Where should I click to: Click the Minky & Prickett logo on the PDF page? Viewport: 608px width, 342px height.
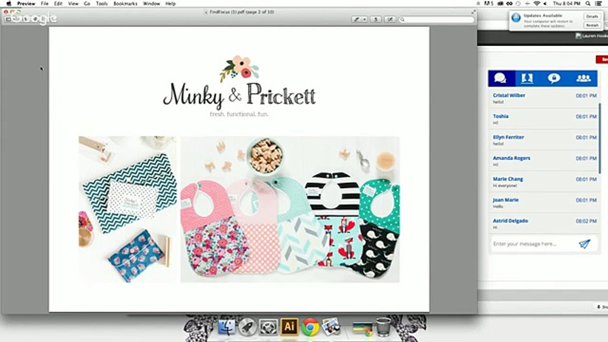pos(239,87)
